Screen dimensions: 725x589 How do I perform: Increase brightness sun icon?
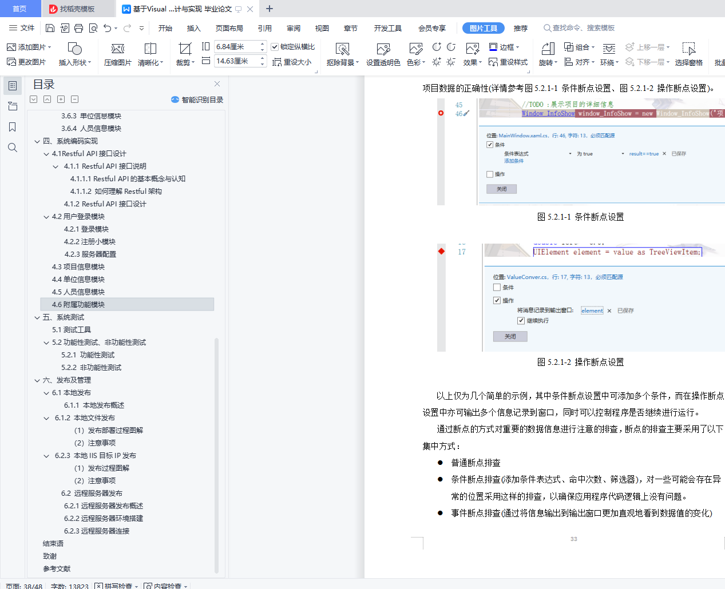[437, 62]
